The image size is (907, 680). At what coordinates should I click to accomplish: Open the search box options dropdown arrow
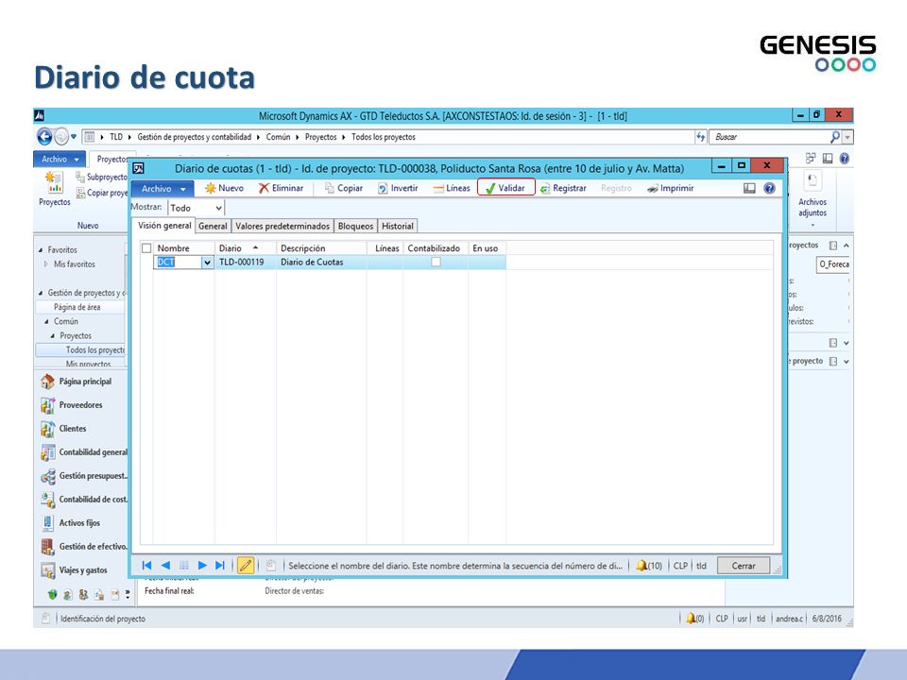[x=847, y=137]
